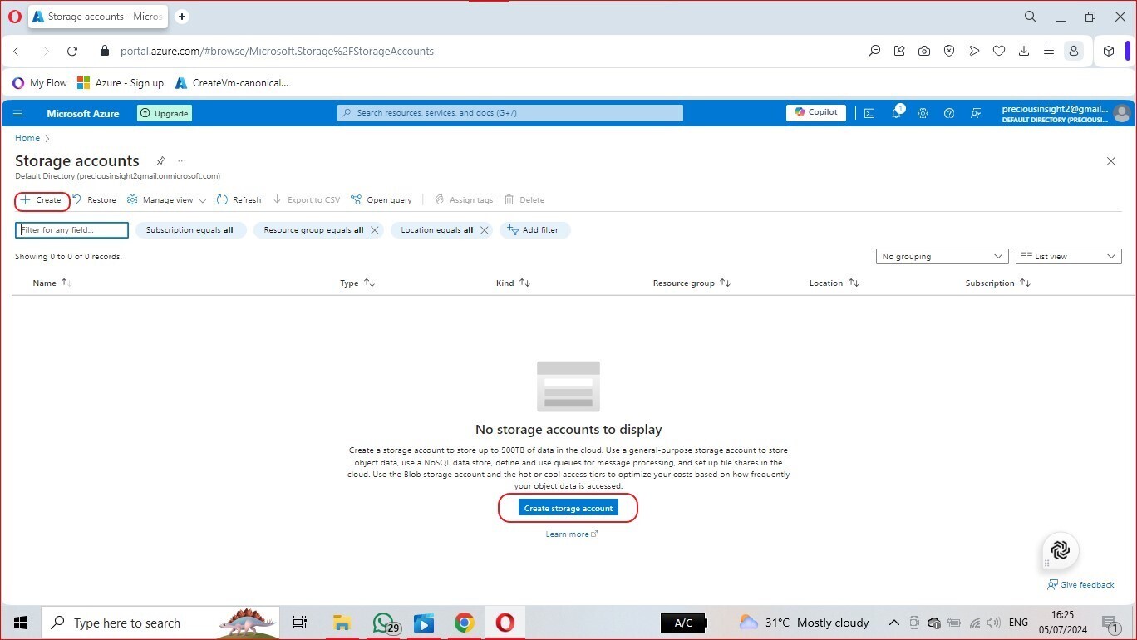This screenshot has width=1137, height=640.
Task: Click Add filter
Action: click(534, 230)
